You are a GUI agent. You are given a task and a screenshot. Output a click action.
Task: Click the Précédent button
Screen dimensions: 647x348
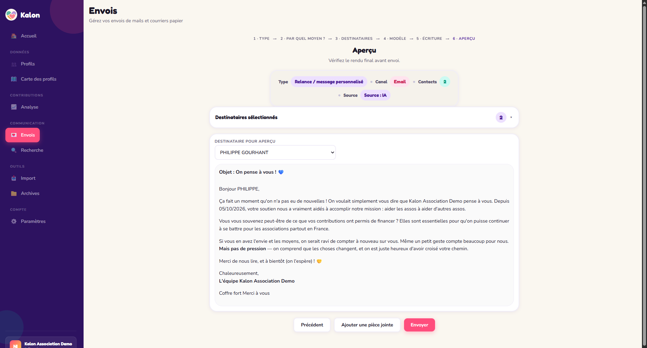pyautogui.click(x=312, y=325)
